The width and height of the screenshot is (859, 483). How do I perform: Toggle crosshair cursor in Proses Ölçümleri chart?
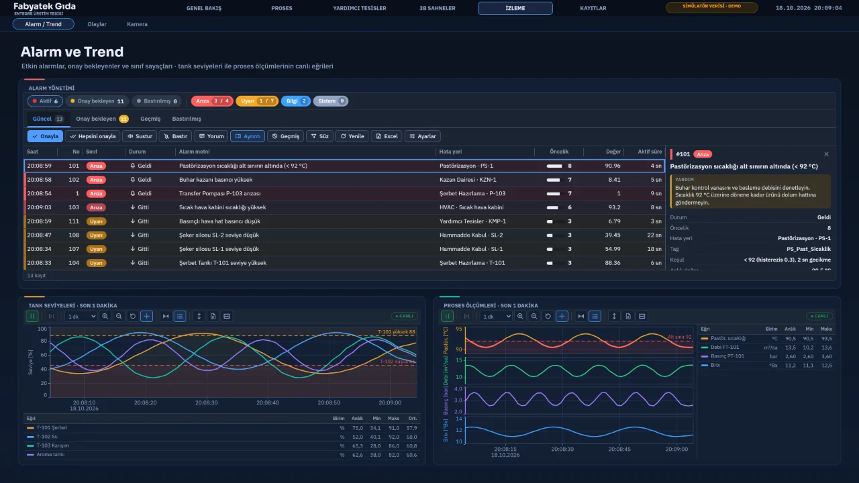(x=562, y=316)
